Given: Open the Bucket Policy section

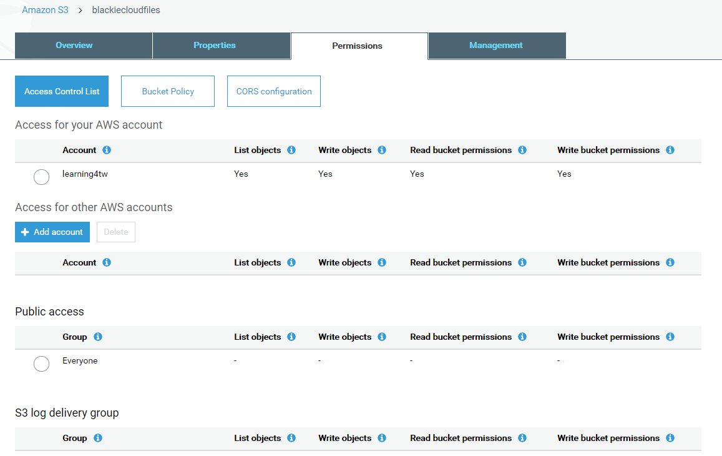Looking at the screenshot, I should [168, 91].
